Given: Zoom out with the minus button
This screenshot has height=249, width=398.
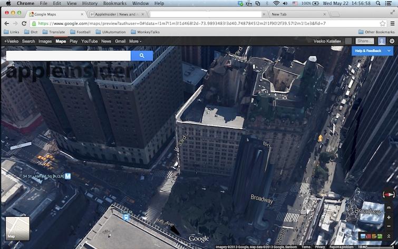Looking at the screenshot, I should tap(389, 226).
